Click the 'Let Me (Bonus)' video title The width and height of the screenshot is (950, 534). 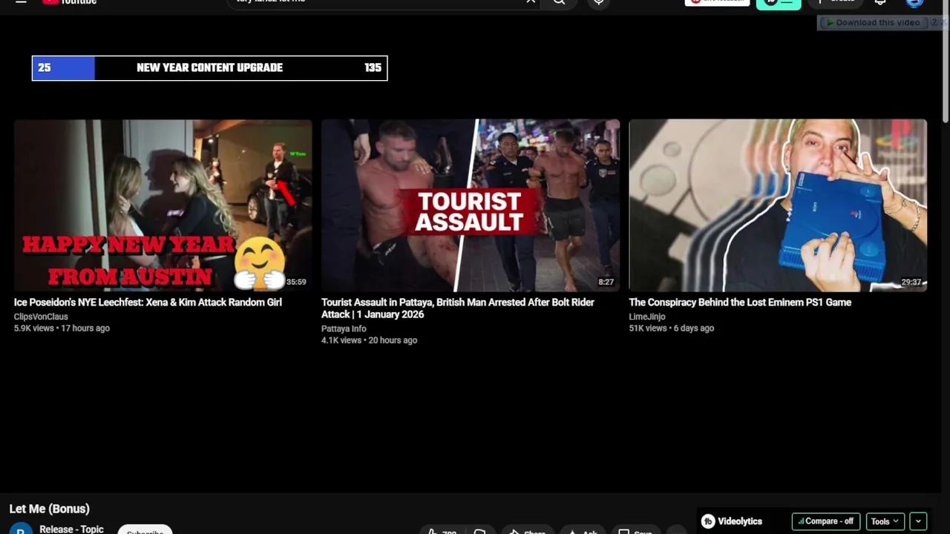point(49,509)
